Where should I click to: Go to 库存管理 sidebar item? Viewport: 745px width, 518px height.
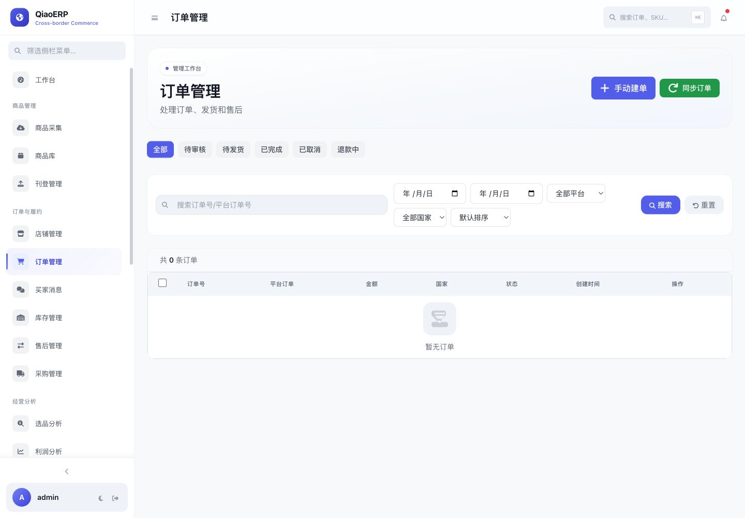point(64,318)
